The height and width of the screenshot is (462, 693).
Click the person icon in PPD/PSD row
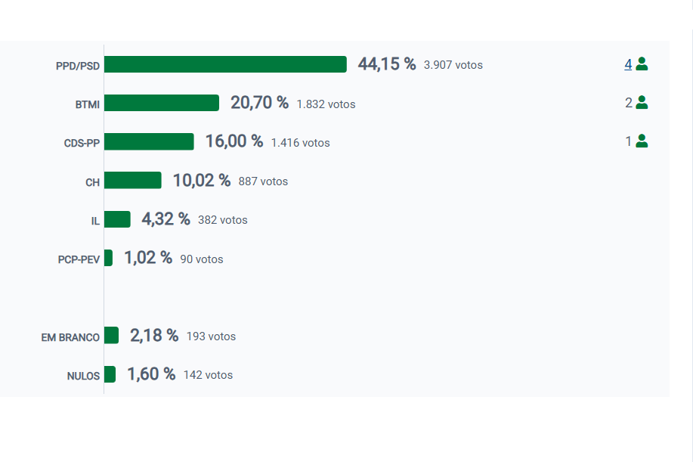click(x=642, y=64)
